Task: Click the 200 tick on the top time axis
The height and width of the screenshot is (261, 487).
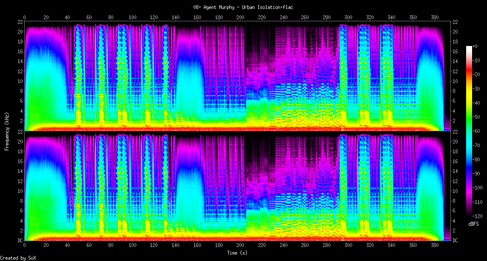Action: 241,17
